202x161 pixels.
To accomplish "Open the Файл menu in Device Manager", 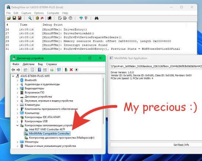I will pyautogui.click(x=16, y=64).
